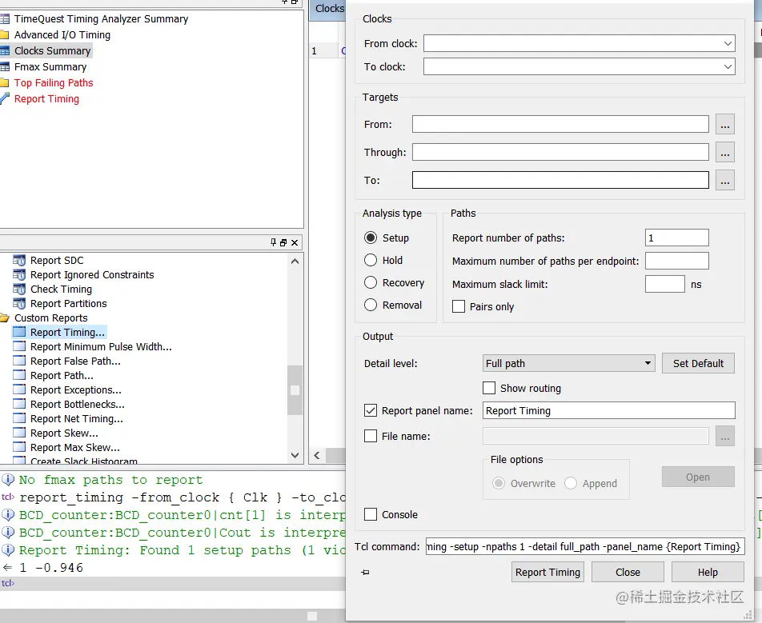Click the Custom Reports folder icon

click(4, 318)
